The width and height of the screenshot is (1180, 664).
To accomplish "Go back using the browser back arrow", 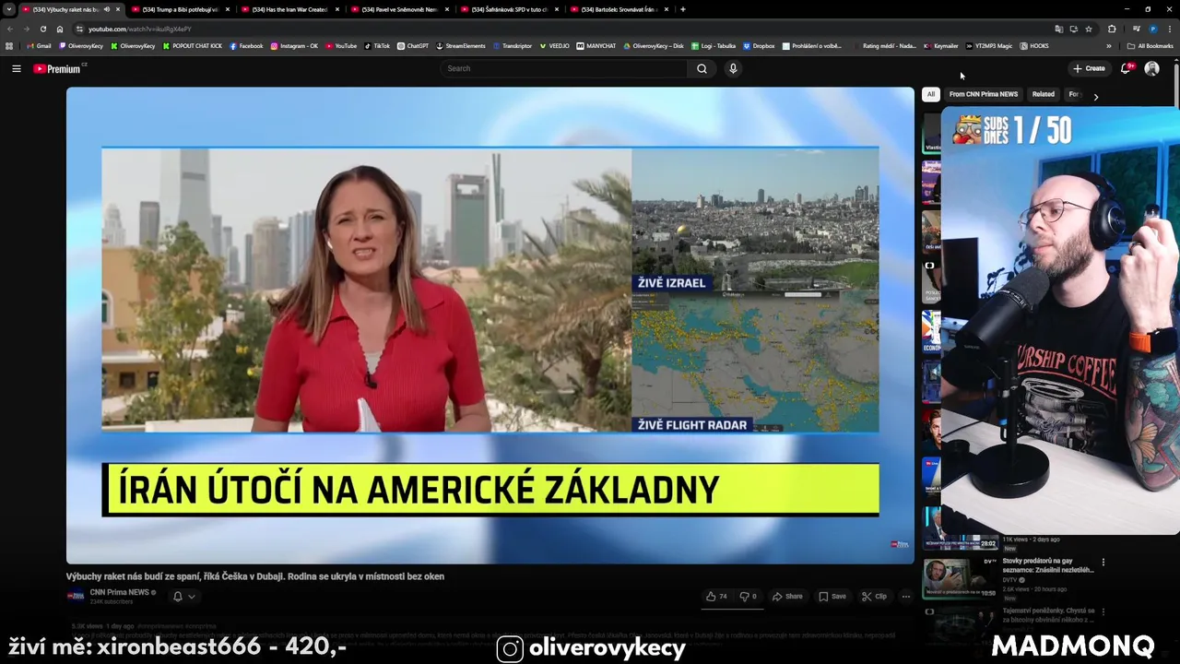I will [10, 29].
